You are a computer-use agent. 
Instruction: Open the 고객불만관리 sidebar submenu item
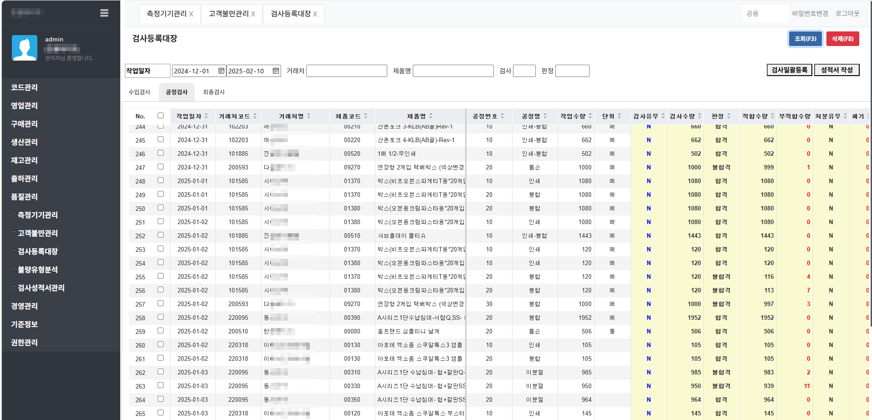pyautogui.click(x=37, y=233)
